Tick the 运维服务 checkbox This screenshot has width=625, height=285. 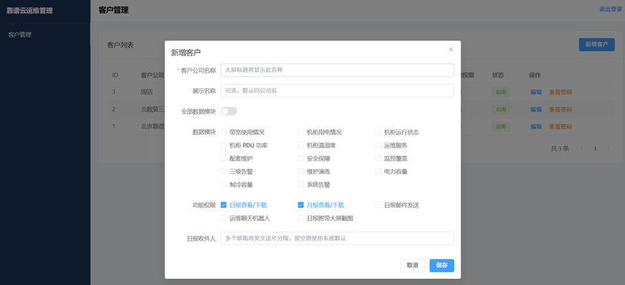378,145
